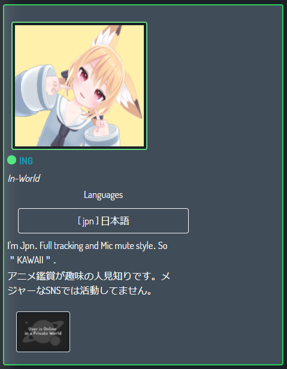The height and width of the screenshot is (369, 287).
Task: Click the "KAWAII" bio text
Action: coord(32,260)
